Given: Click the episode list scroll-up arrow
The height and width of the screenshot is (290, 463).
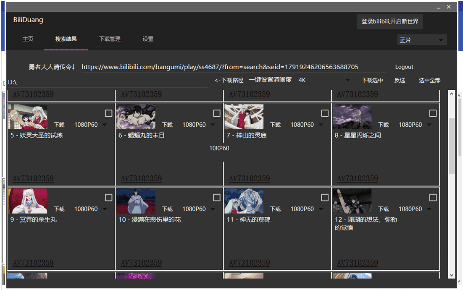Looking at the screenshot, I should pyautogui.click(x=451, y=94).
